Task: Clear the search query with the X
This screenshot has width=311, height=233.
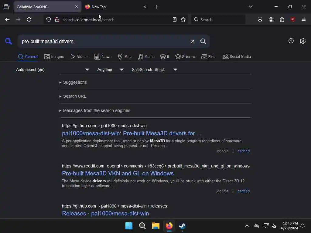Action: pyautogui.click(x=193, y=41)
